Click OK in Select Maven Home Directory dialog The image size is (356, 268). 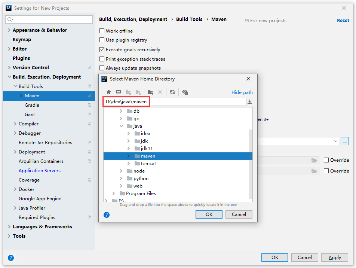209,214
